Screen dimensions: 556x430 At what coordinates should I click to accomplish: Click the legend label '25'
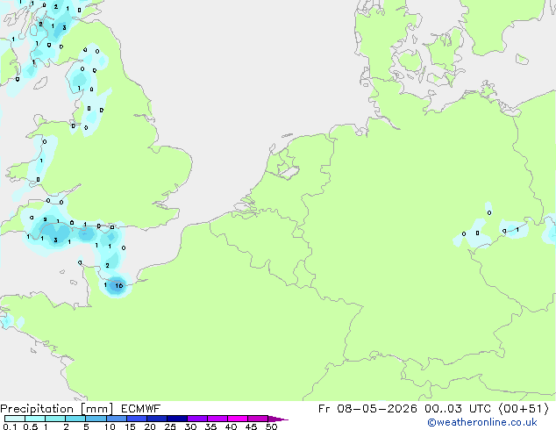[x=170, y=426]
